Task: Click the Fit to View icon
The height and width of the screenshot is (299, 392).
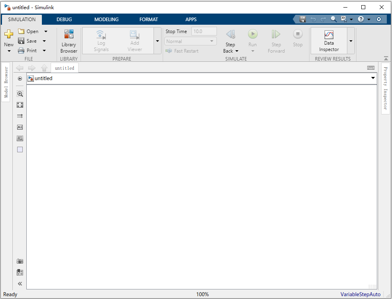Action: [x=20, y=105]
